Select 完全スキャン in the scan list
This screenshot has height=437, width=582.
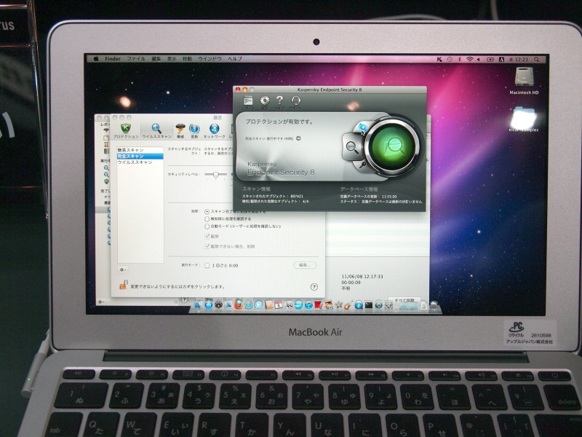pos(140,156)
